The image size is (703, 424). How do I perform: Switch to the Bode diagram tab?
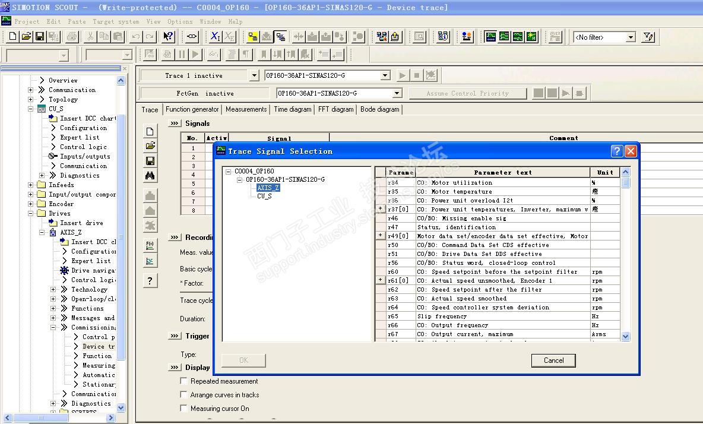(380, 109)
